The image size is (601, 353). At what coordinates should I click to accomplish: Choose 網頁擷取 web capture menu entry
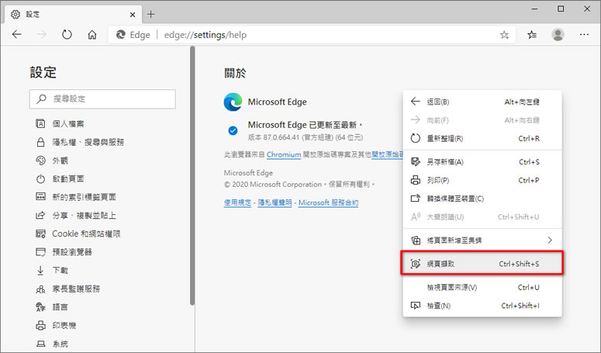(x=482, y=263)
